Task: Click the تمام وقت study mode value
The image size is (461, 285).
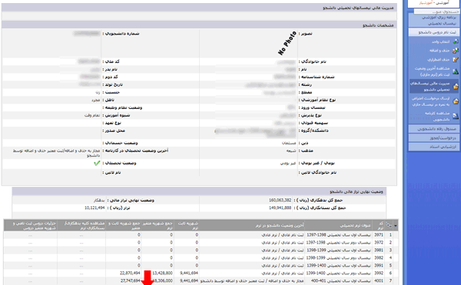Action: coord(92,115)
